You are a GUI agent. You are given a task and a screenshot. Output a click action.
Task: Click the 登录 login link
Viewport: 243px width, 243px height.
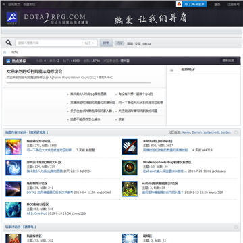tap(217, 5)
